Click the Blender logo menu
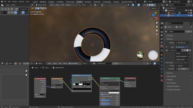The height and width of the screenshot is (108, 193). point(2,2)
